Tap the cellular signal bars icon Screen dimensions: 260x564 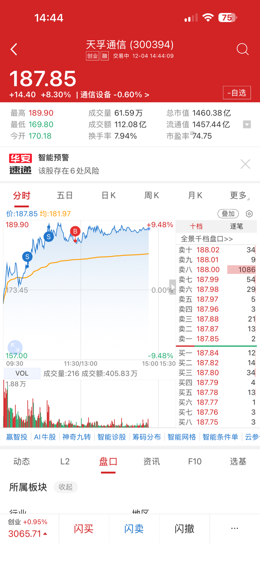[x=191, y=18]
